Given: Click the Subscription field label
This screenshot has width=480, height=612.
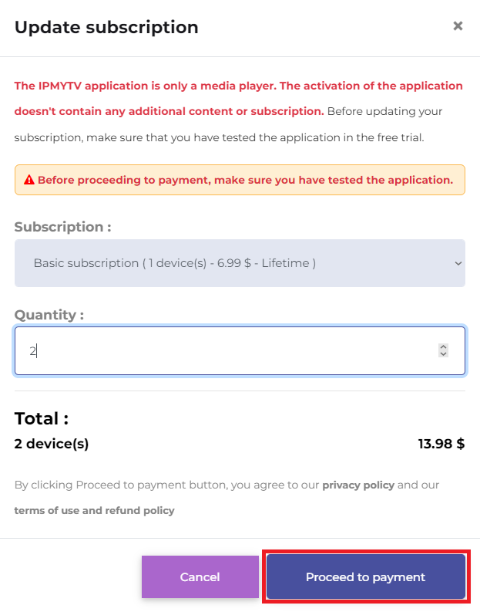Looking at the screenshot, I should 62,227.
